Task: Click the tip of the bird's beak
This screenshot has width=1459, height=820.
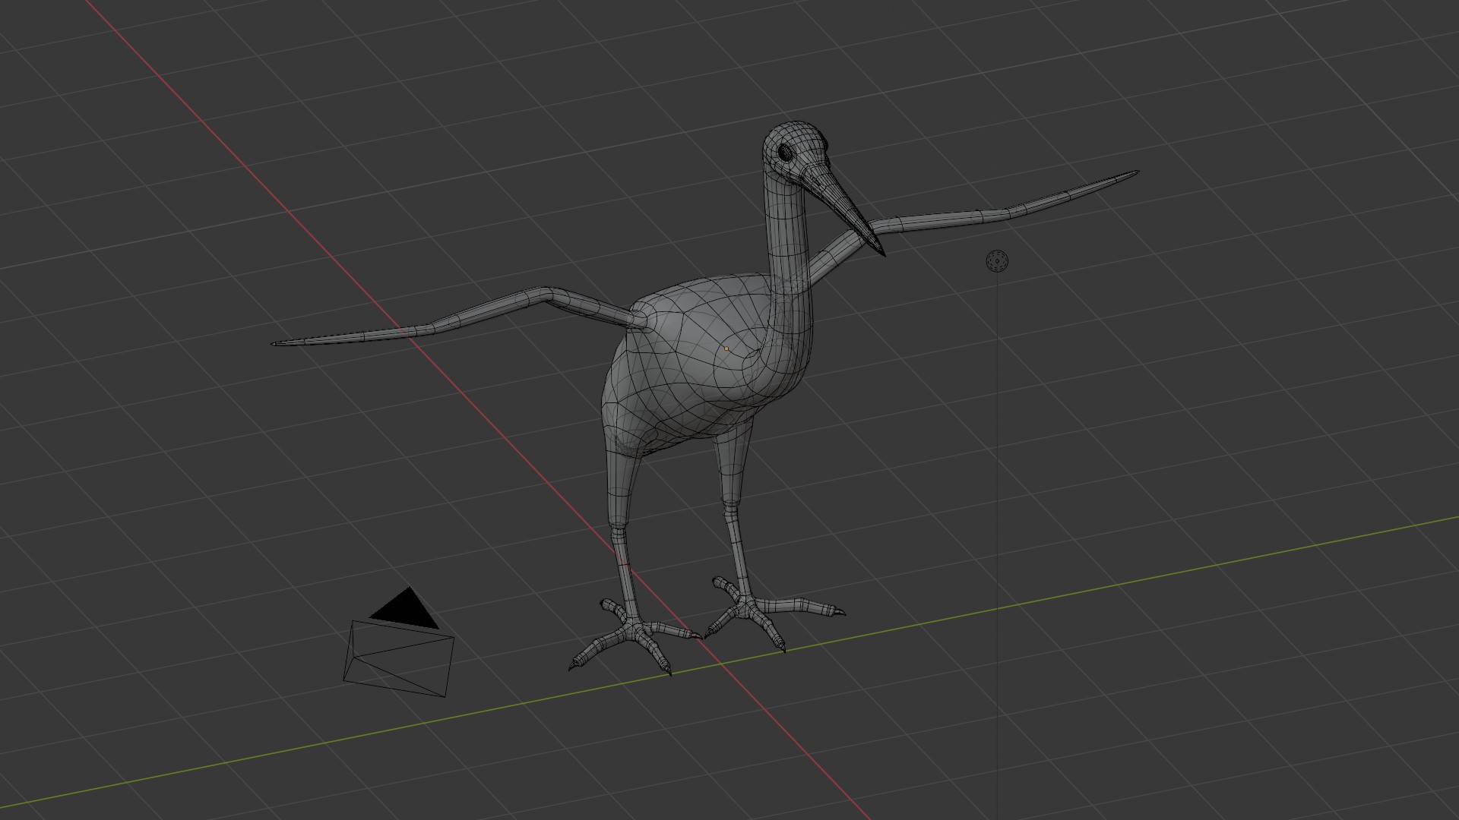Action: [x=883, y=253]
